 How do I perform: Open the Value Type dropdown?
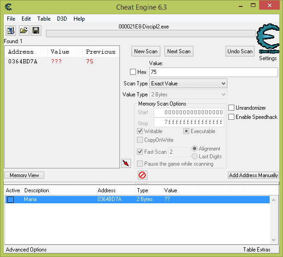(188, 95)
